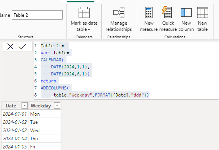Select the Wed weekday cell

45,130
